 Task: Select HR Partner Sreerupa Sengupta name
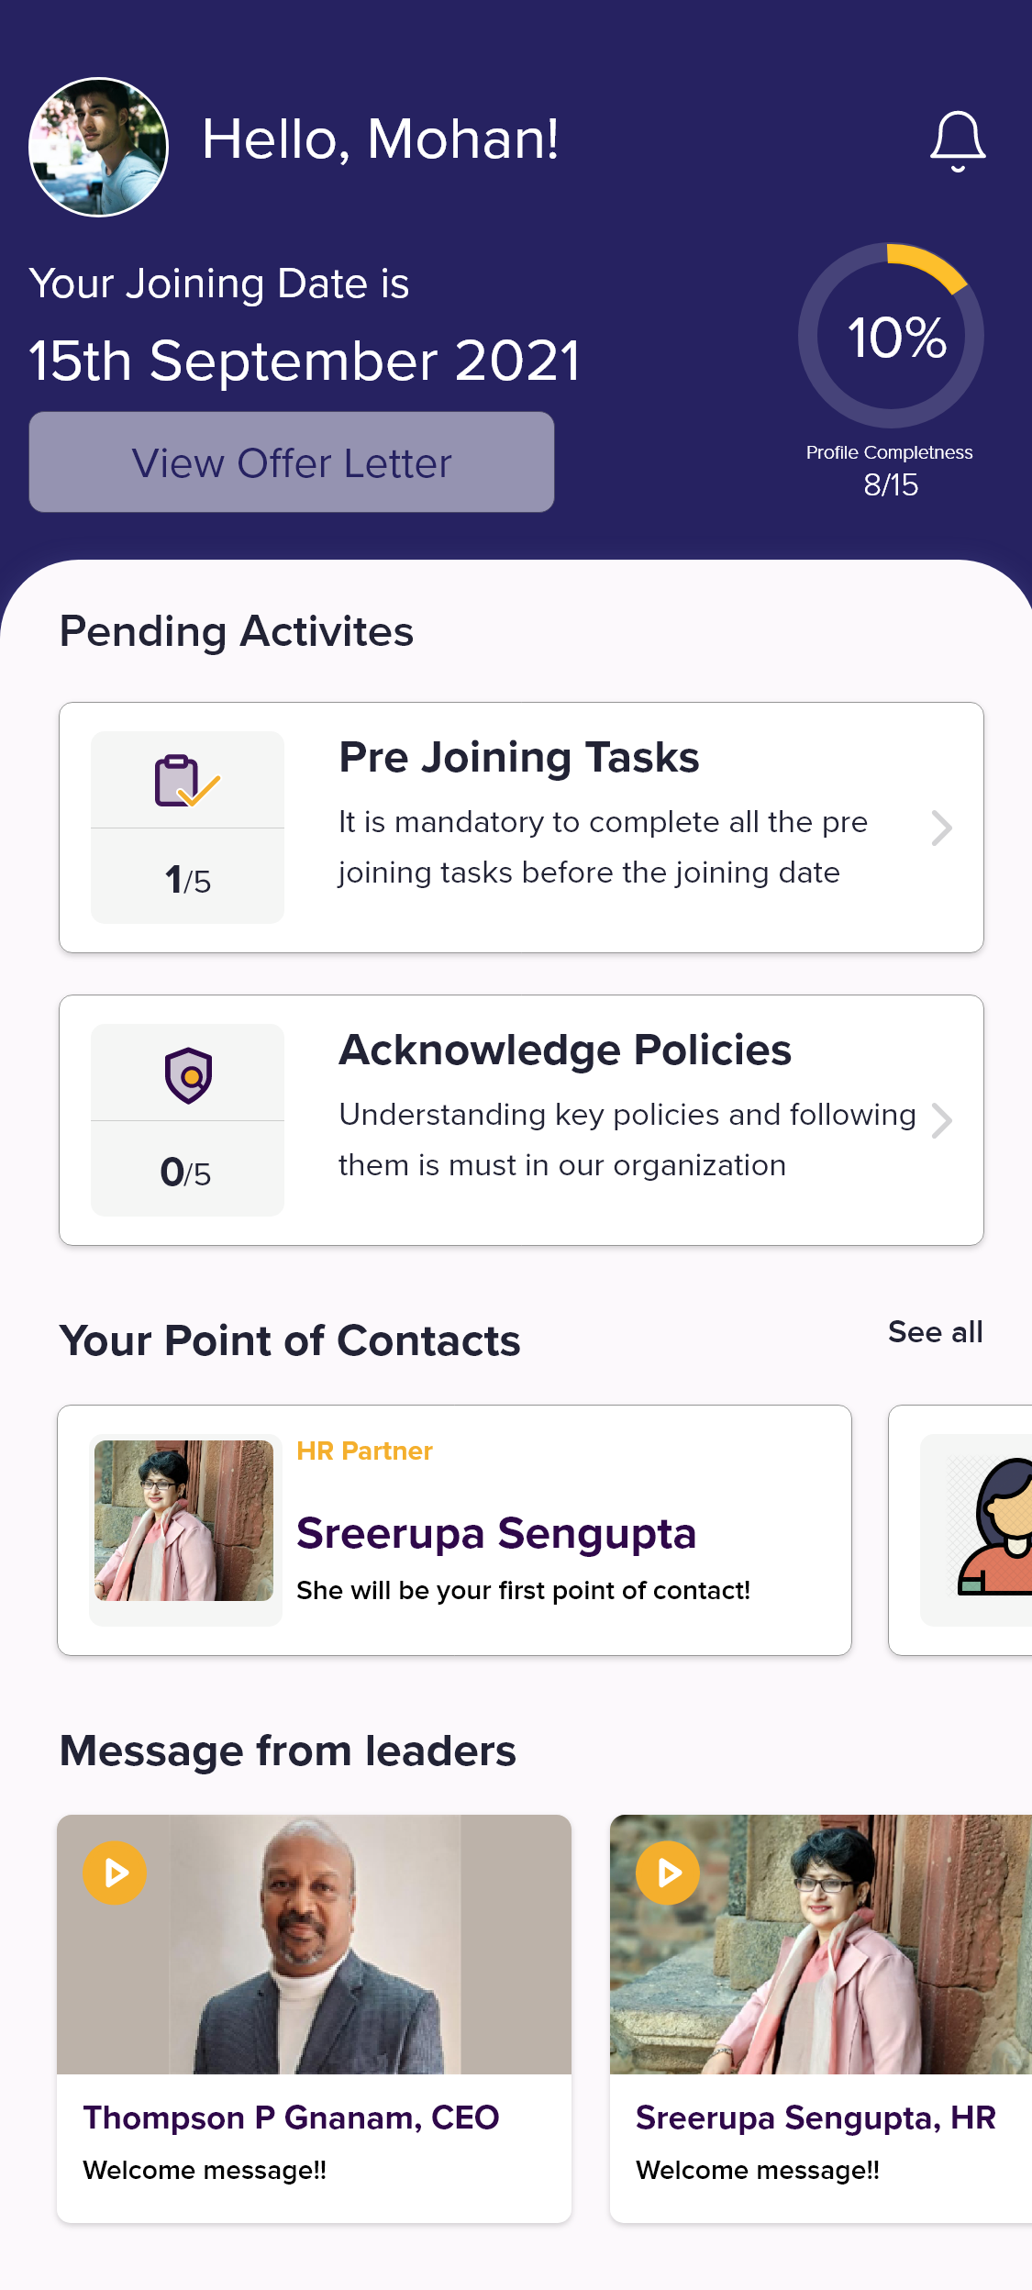click(496, 1533)
